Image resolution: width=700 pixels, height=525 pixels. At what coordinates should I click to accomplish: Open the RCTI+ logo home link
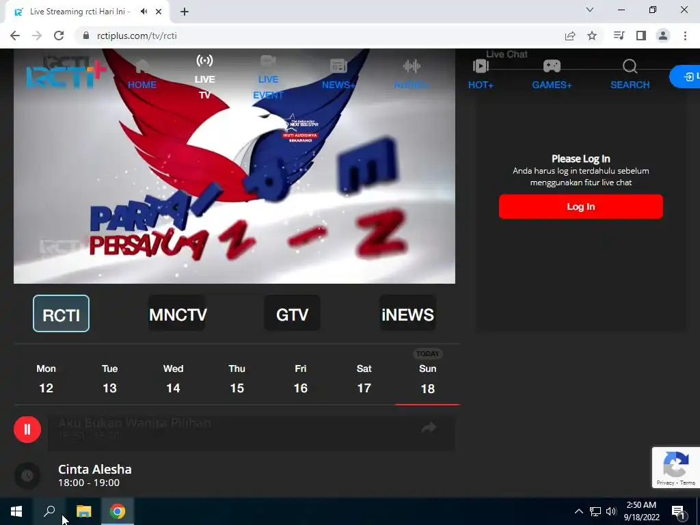pos(66,75)
